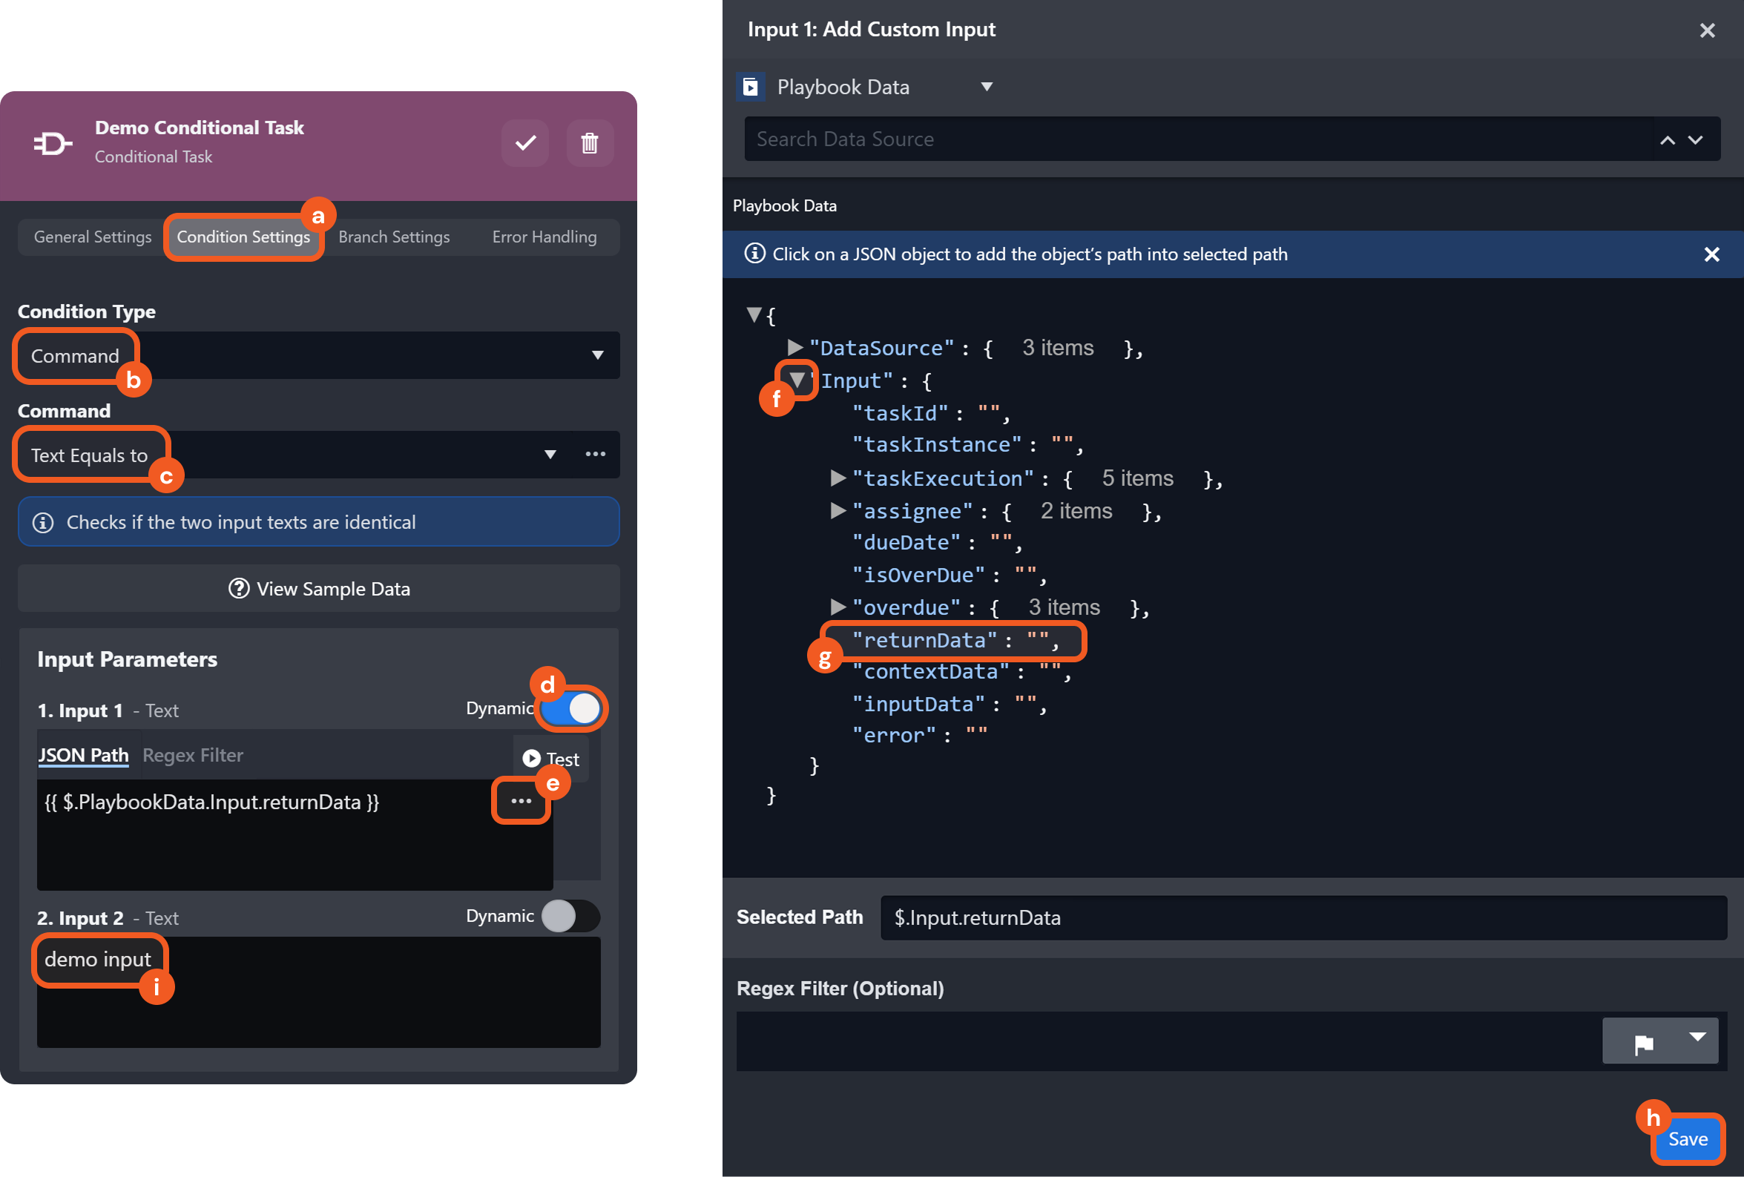This screenshot has height=1177, width=1744.
Task: Click the View Sample Data button
Action: tap(318, 588)
